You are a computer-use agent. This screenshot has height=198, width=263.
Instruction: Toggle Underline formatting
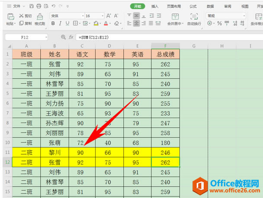pos(67,23)
